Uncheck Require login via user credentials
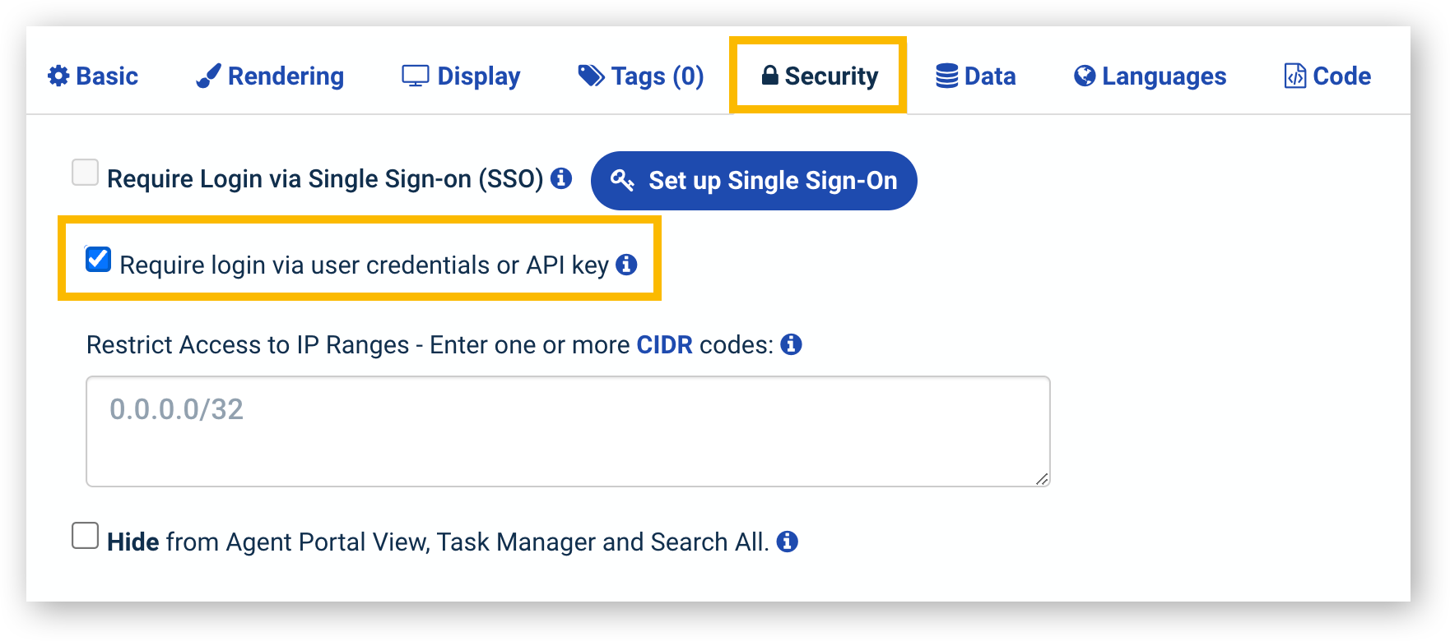 click(x=98, y=259)
